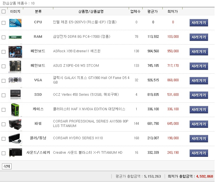Click the 이미지 column header
The width and height of the screenshot is (216, 183).
click(x=15, y=11)
